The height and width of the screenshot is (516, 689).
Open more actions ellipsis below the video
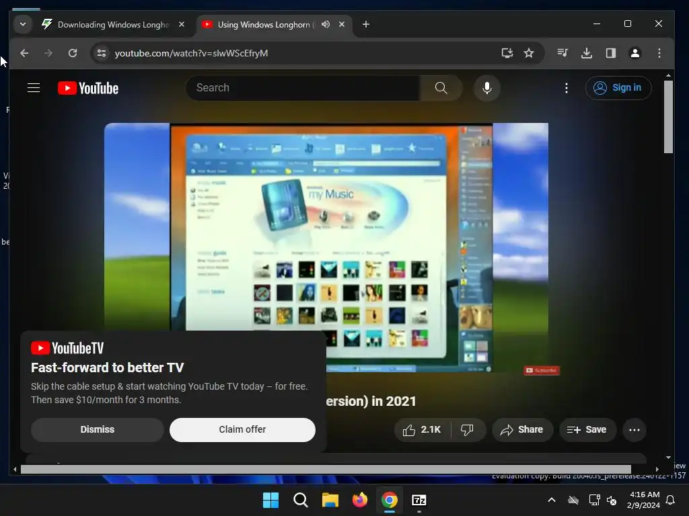634,429
